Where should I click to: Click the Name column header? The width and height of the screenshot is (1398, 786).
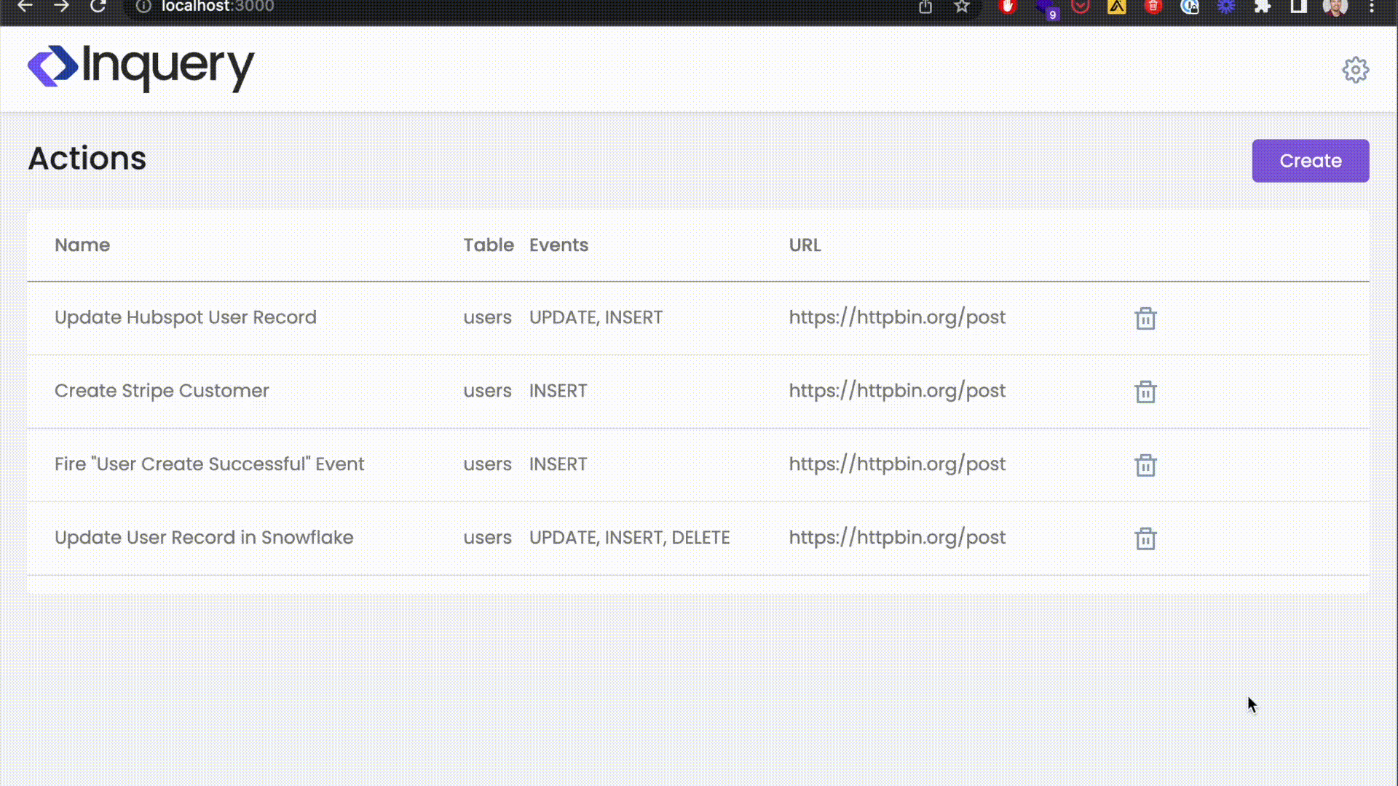click(x=82, y=245)
